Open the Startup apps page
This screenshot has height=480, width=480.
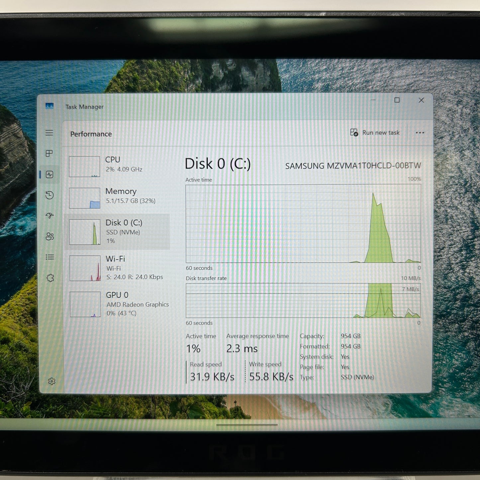tap(50, 216)
